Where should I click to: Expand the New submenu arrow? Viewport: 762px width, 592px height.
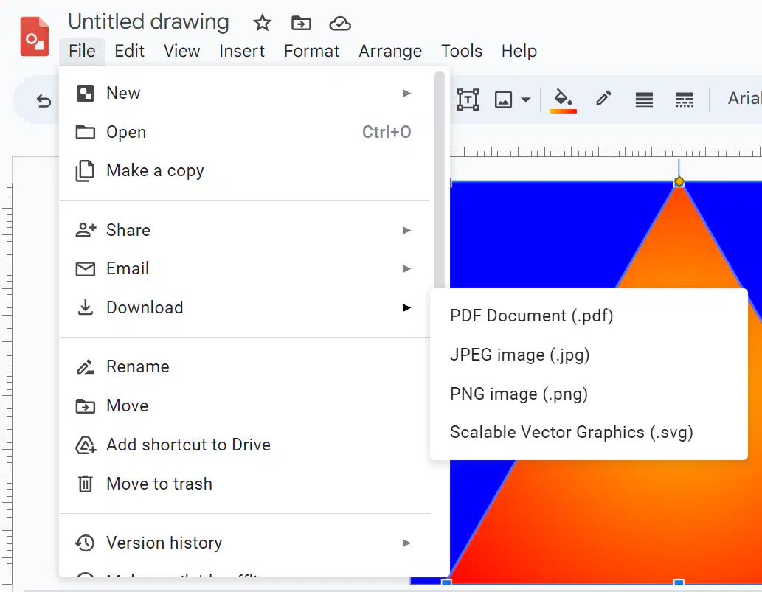point(406,93)
